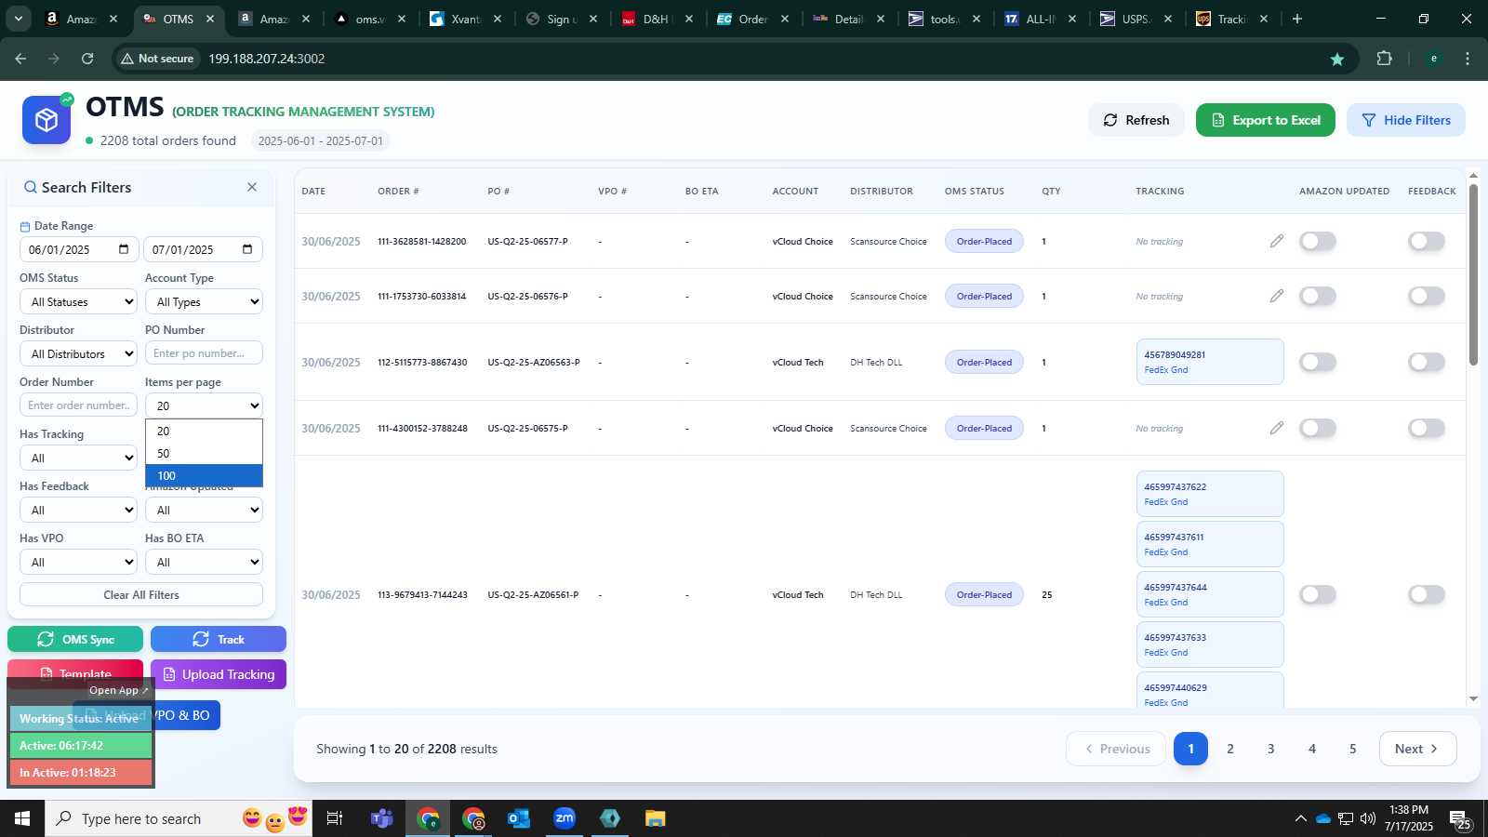This screenshot has width=1488, height=837.
Task: Open the OMS Status dropdown
Action: pos(78,301)
